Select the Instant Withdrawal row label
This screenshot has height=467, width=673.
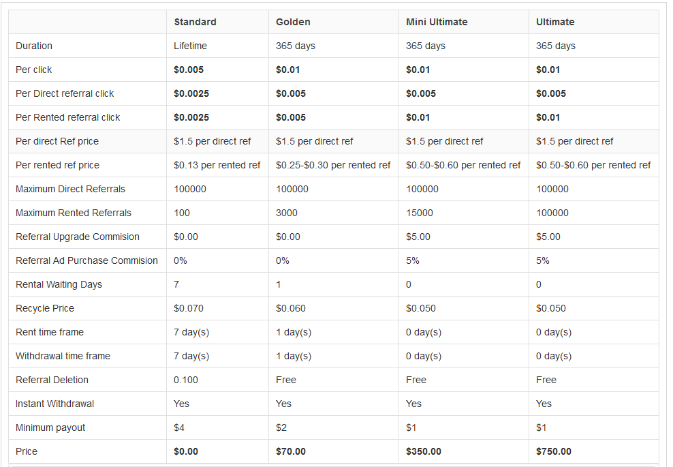[55, 404]
